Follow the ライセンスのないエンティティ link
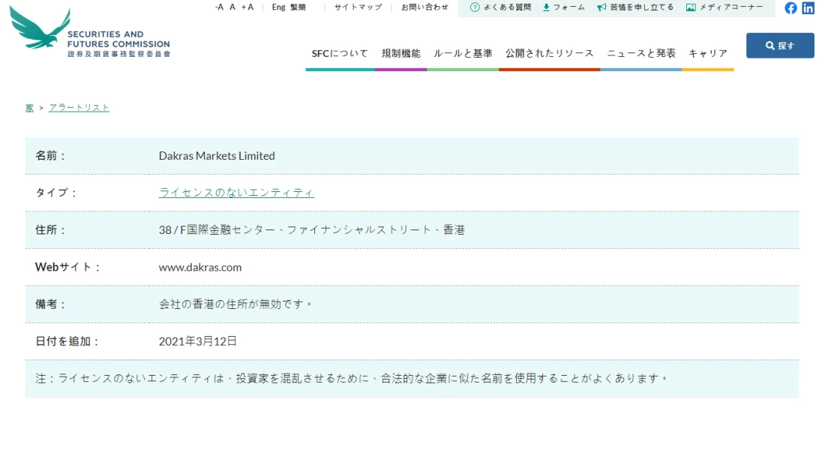 click(x=236, y=193)
